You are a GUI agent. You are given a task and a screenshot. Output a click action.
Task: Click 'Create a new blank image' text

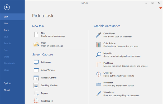pyautogui.click(x=53, y=36)
